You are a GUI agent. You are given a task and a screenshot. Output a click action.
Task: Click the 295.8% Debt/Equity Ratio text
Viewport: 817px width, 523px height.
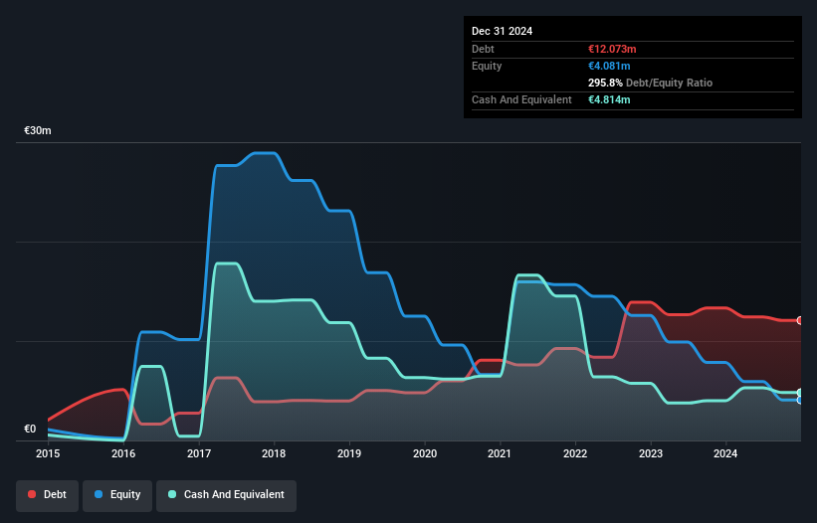tap(650, 83)
